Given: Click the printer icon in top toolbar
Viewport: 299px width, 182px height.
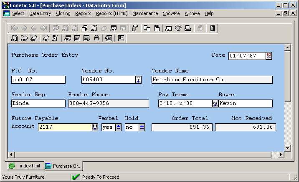Looking at the screenshot, I should (x=188, y=29).
